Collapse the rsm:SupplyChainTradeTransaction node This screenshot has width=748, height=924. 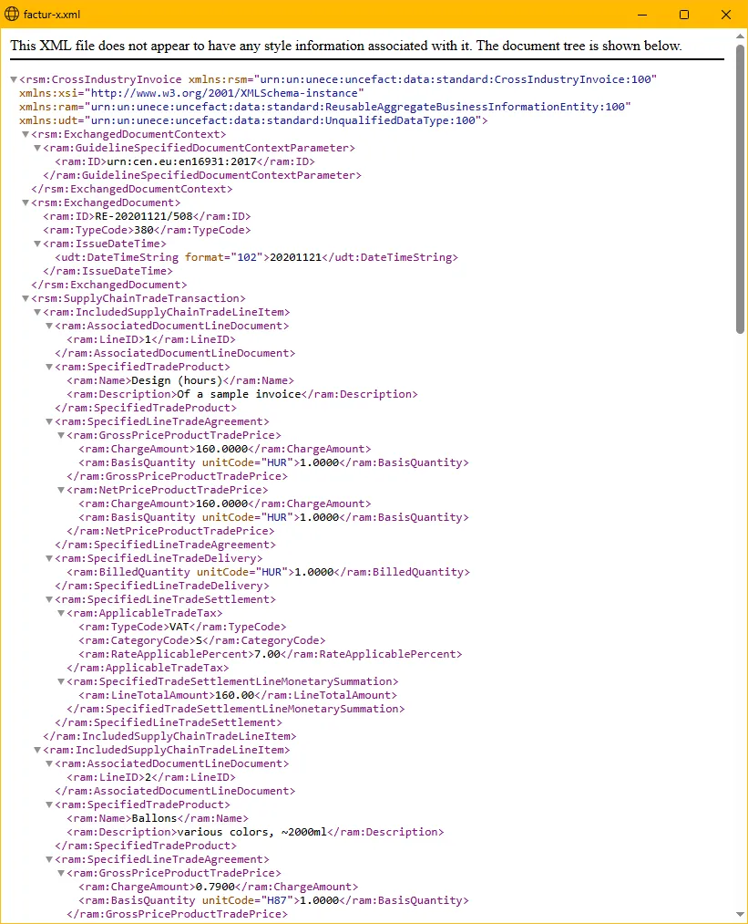click(x=26, y=299)
